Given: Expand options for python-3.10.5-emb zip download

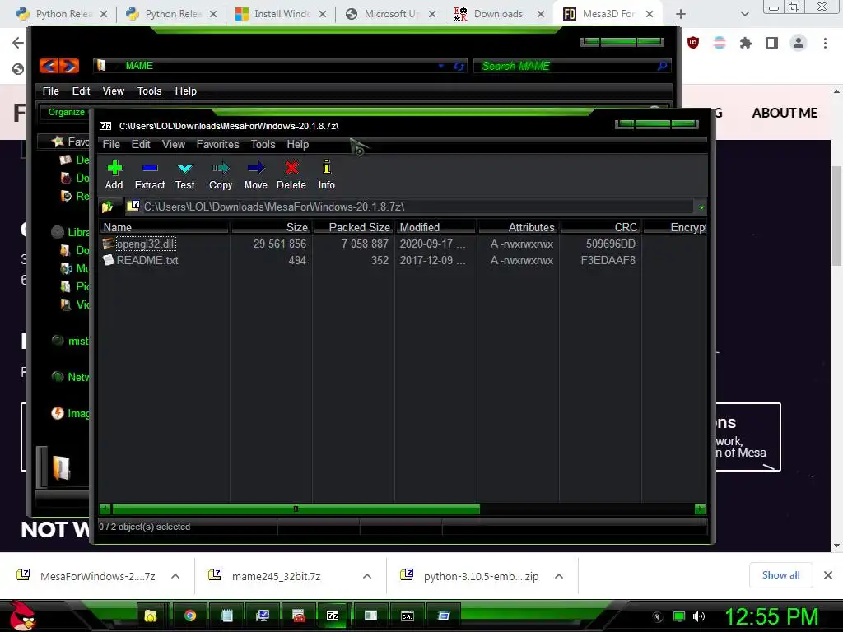Looking at the screenshot, I should pyautogui.click(x=559, y=576).
